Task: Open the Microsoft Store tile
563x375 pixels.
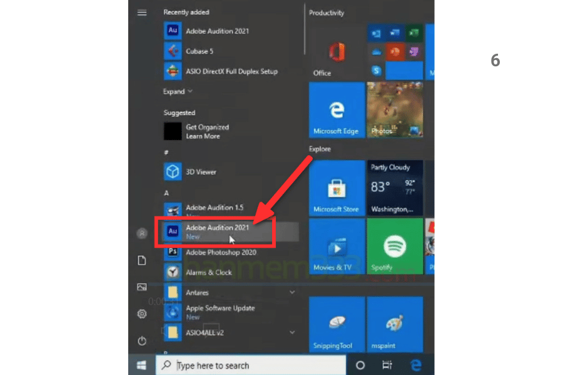Action: (x=337, y=188)
